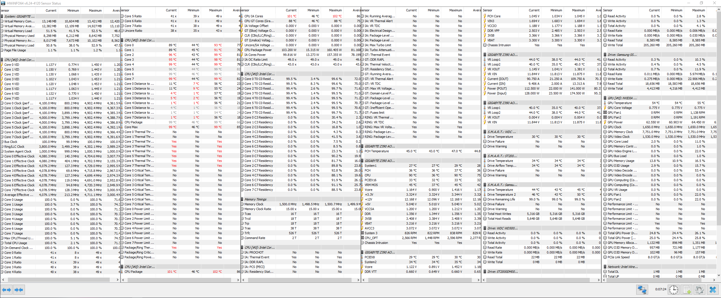Click the elapsed time readout 0:07:24
The height and width of the screenshot is (298, 721).
coord(661,289)
